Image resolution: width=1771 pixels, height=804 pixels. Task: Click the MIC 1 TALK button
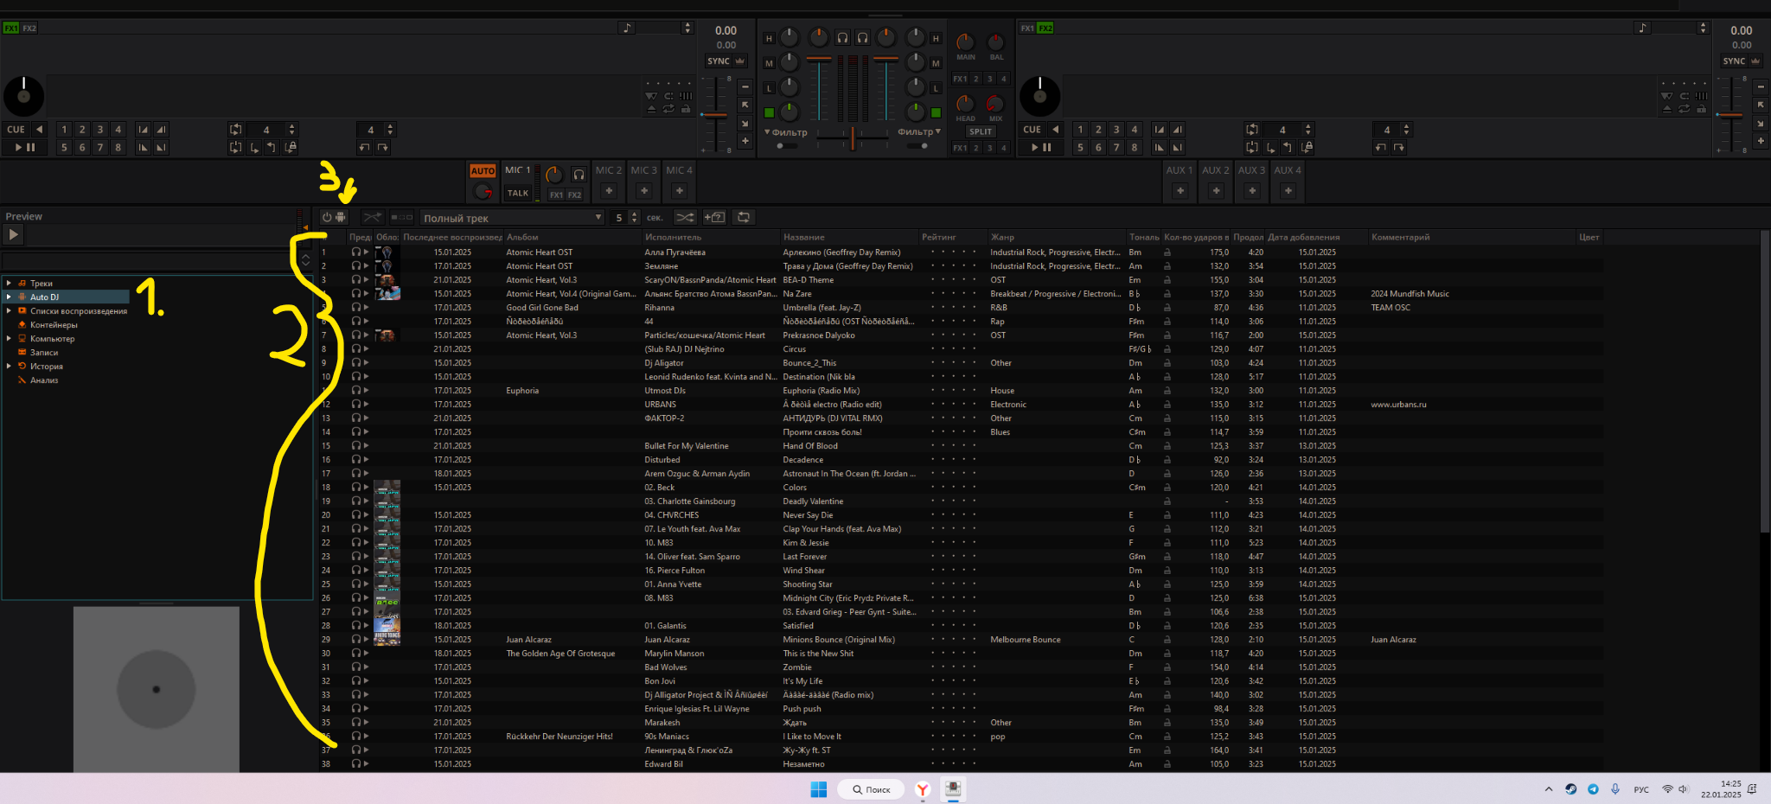[x=518, y=193]
